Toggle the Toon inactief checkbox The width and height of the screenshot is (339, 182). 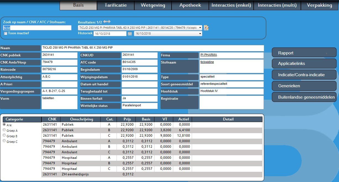tap(6, 33)
